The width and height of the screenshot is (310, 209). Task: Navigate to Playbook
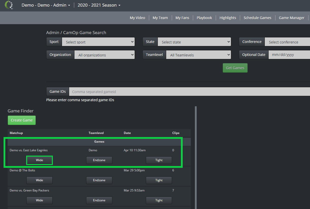coord(204,18)
